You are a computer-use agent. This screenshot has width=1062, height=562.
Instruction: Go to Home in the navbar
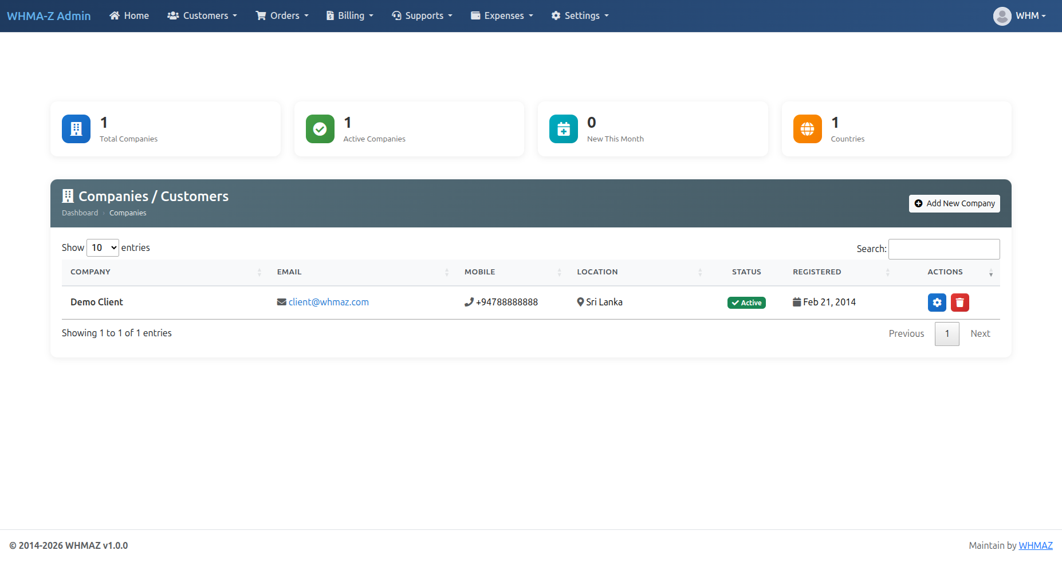tap(129, 15)
